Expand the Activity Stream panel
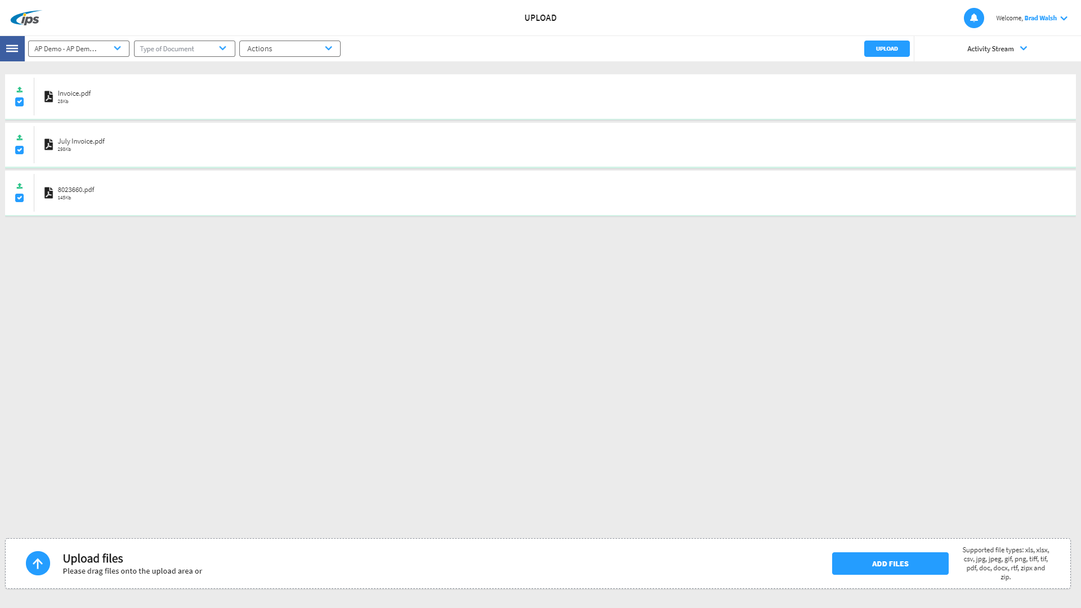The height and width of the screenshot is (608, 1081). pos(997,48)
